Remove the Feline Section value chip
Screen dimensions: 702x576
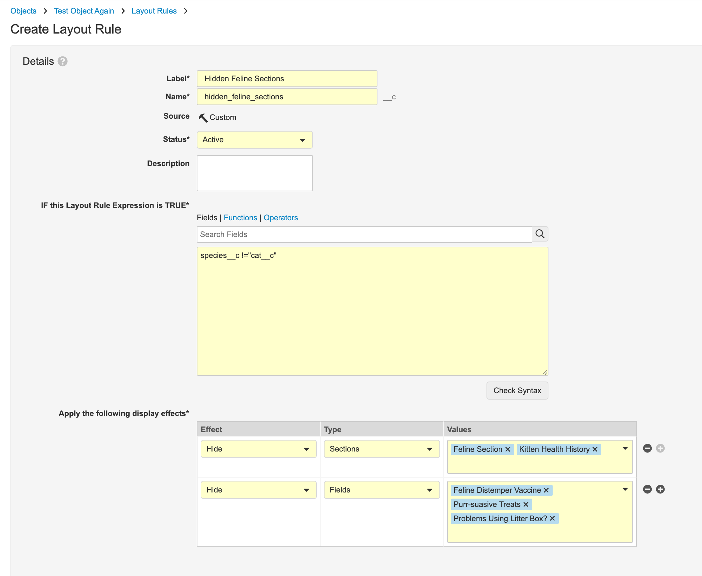tap(507, 449)
